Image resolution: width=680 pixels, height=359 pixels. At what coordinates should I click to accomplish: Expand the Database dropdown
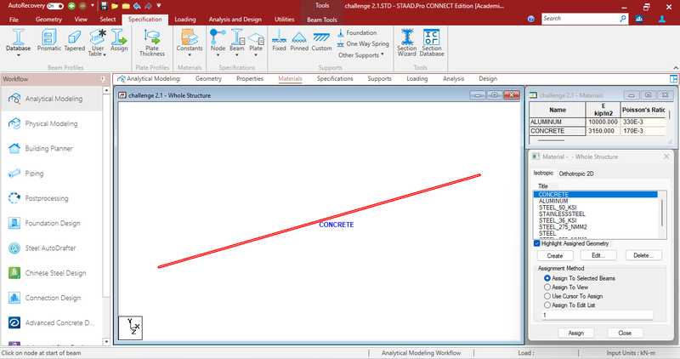[x=18, y=55]
